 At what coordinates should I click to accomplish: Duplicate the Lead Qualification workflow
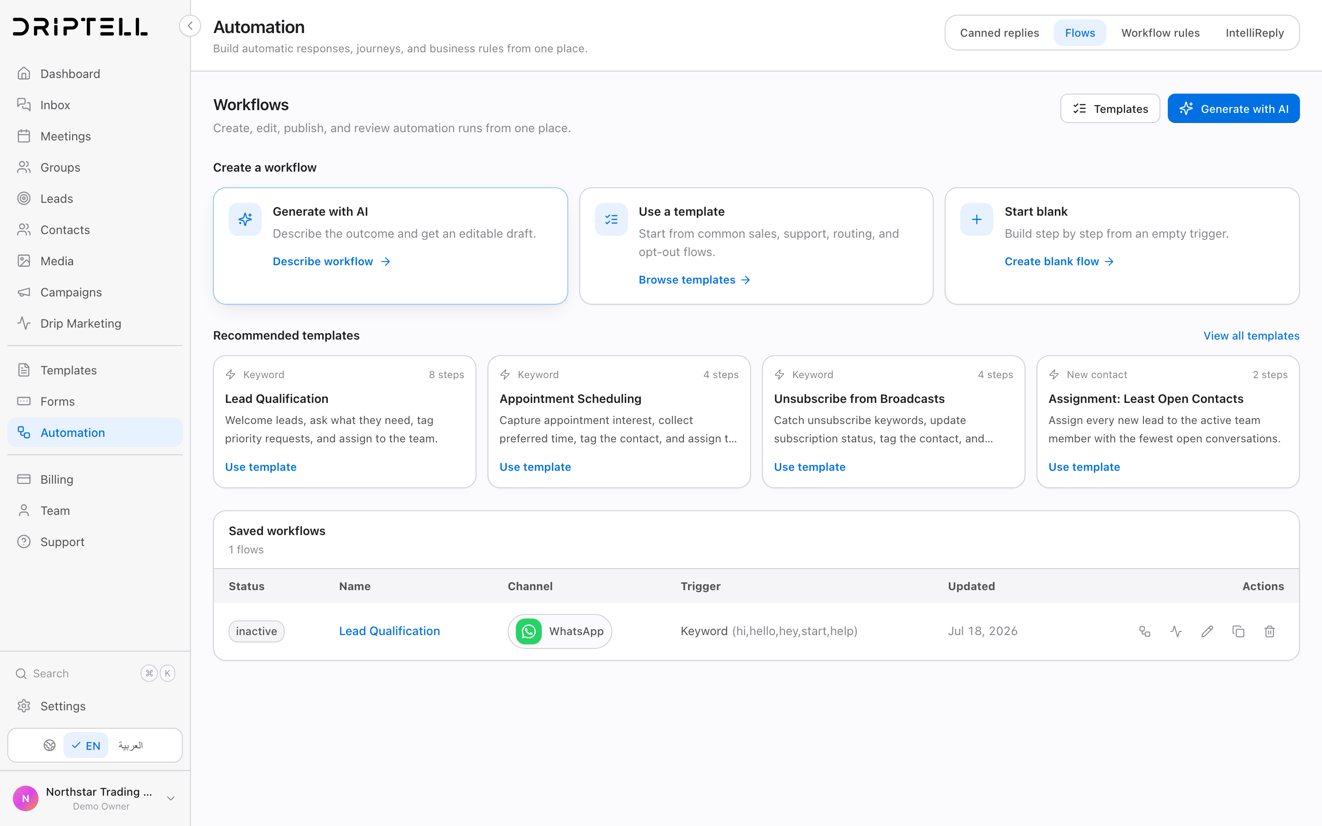(1238, 631)
